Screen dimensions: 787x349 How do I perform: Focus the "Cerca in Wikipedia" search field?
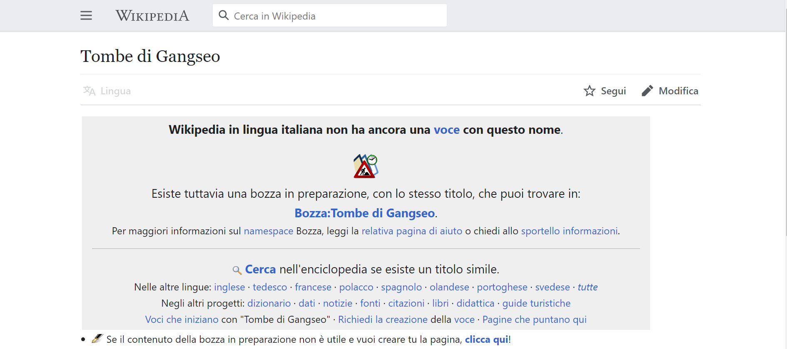coord(330,16)
